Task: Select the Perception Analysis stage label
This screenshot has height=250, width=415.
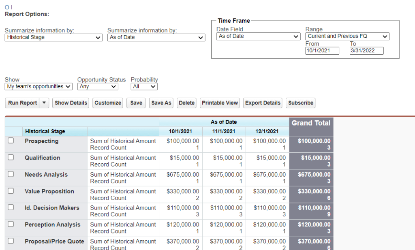Action: coord(52,224)
